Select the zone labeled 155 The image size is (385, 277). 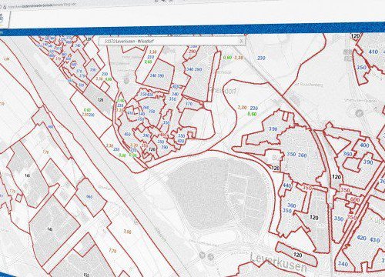click(86, 275)
